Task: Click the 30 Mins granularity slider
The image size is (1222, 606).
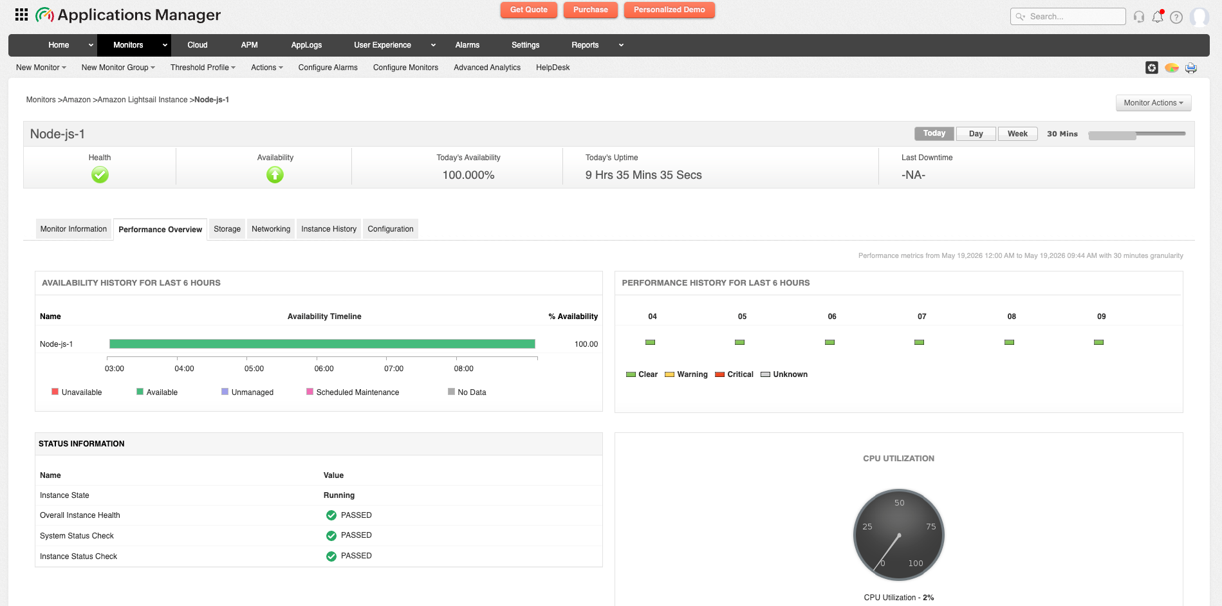Action: coord(1136,134)
